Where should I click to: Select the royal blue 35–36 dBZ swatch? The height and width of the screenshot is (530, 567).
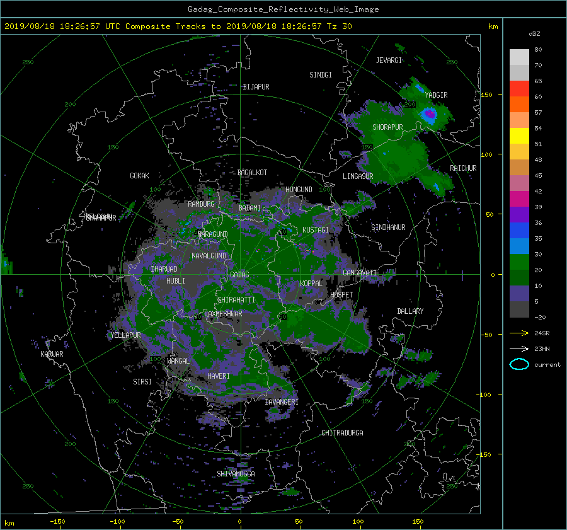(519, 231)
